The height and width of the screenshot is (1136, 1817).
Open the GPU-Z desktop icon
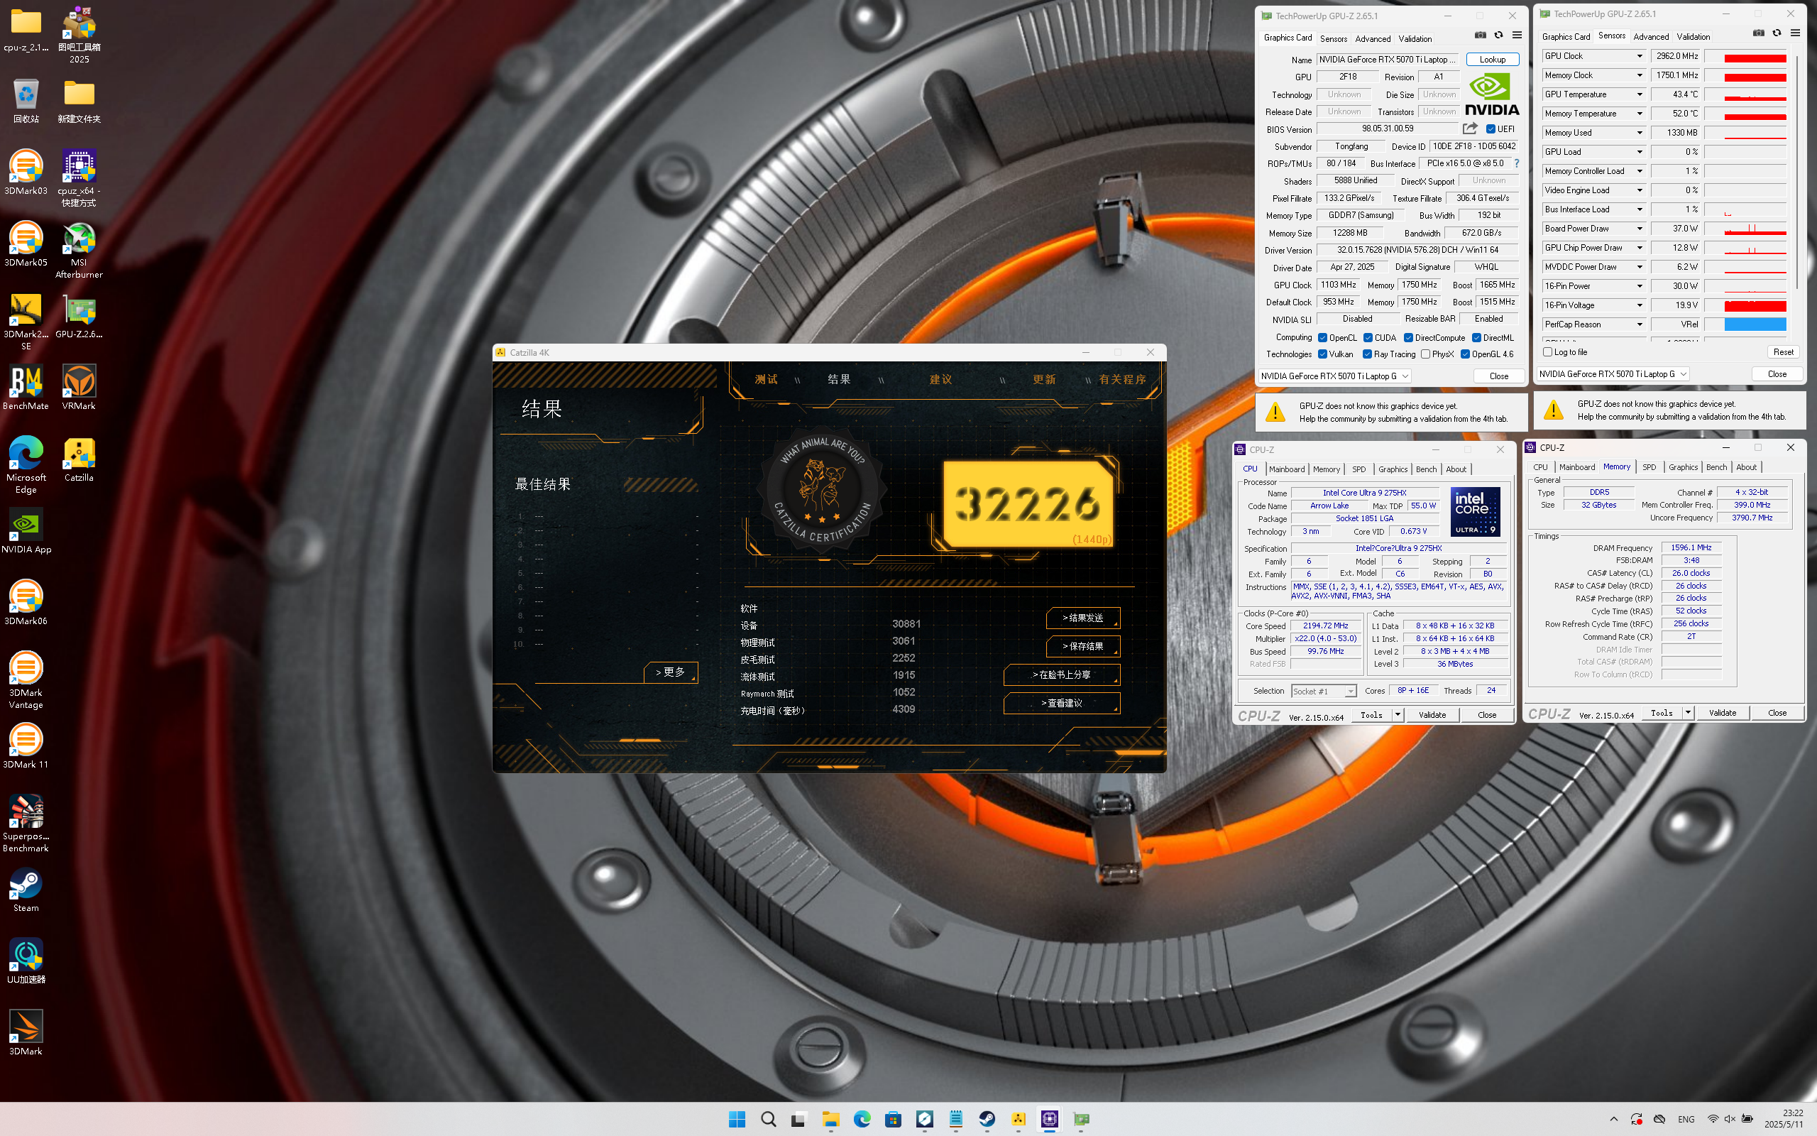click(79, 315)
